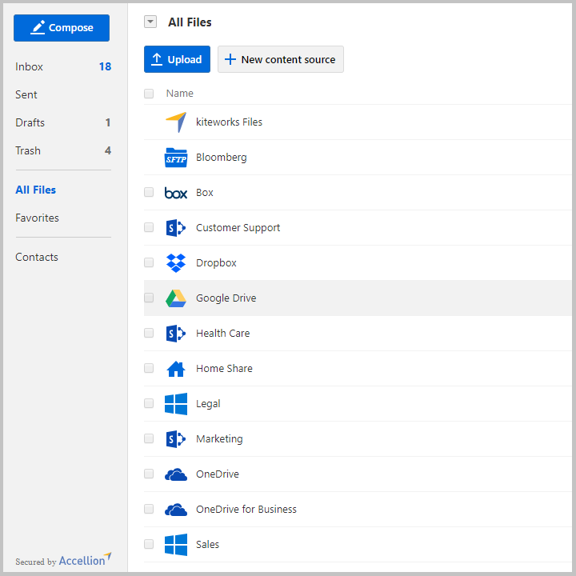Viewport: 576px width, 576px height.
Task: Click Health Care SharePoint icon
Action: click(176, 333)
